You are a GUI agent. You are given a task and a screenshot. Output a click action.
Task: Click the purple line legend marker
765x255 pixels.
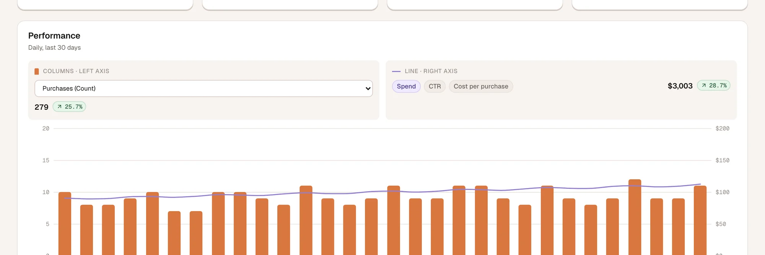[x=396, y=71]
